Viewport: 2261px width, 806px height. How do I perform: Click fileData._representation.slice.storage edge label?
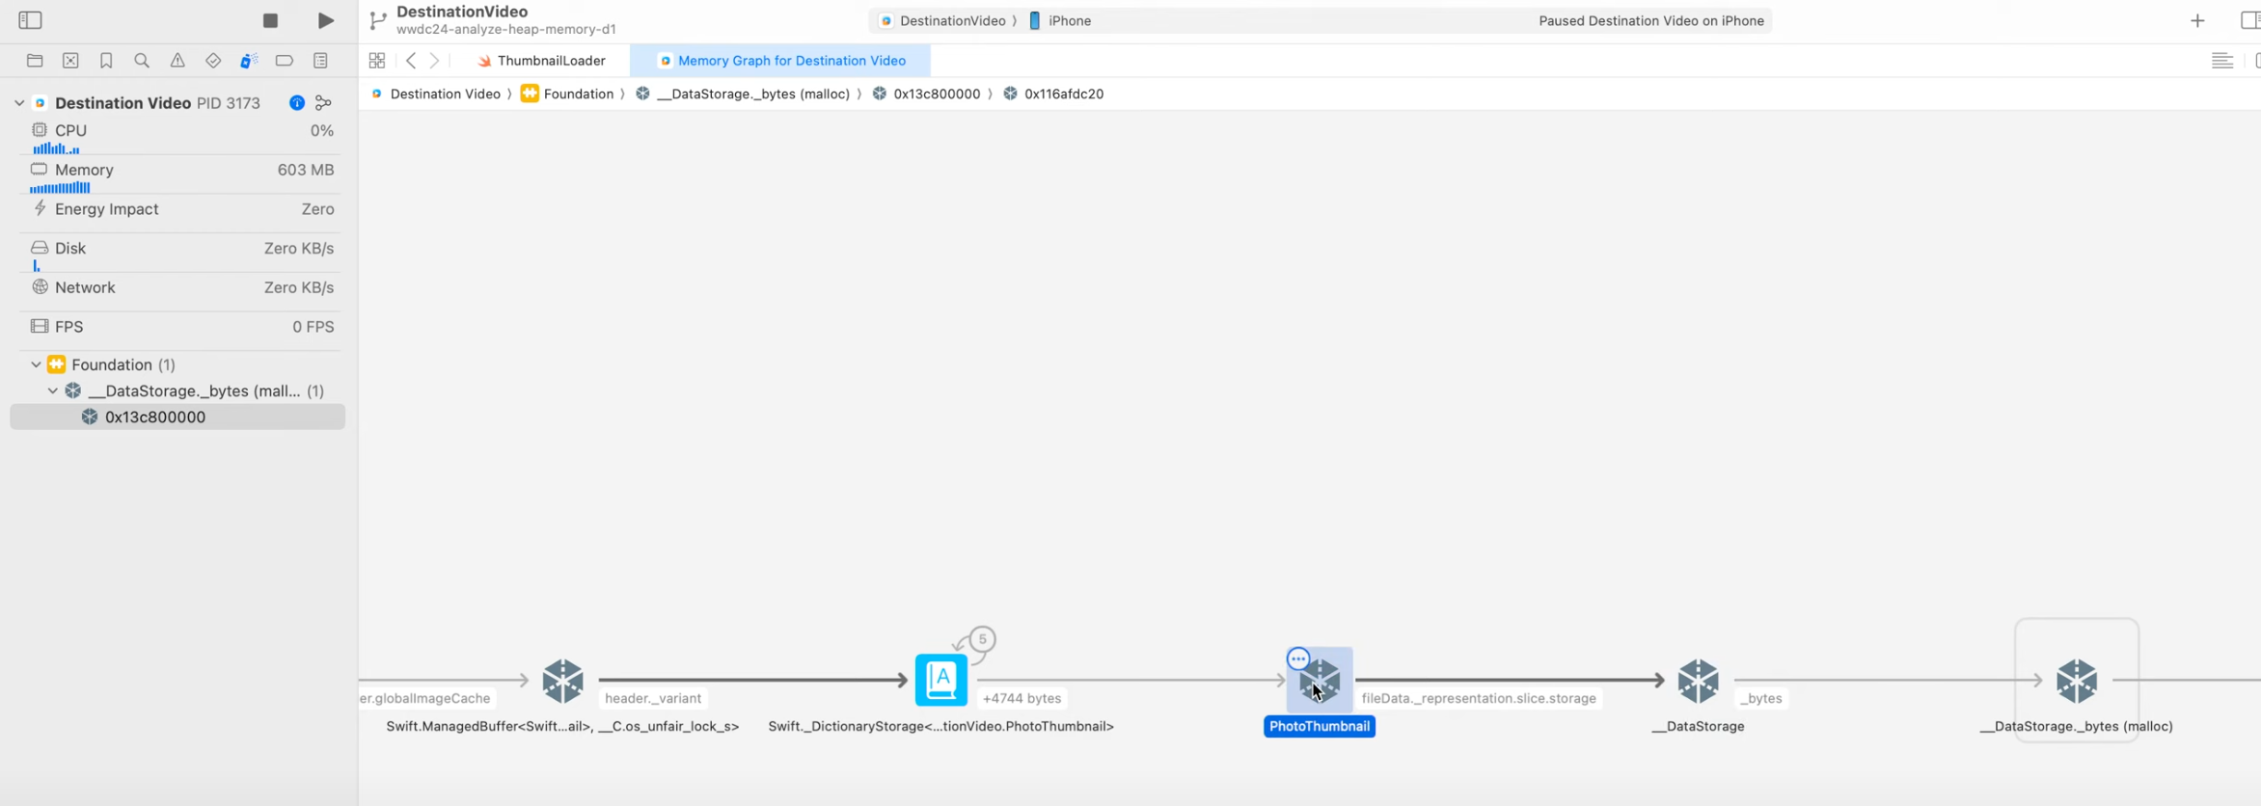pos(1479,698)
